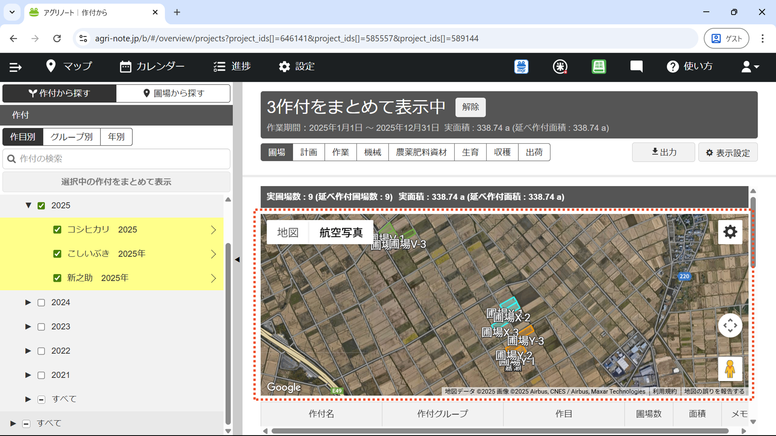776x436 pixels.
Task: Click the map pan arrows control
Action: [730, 325]
